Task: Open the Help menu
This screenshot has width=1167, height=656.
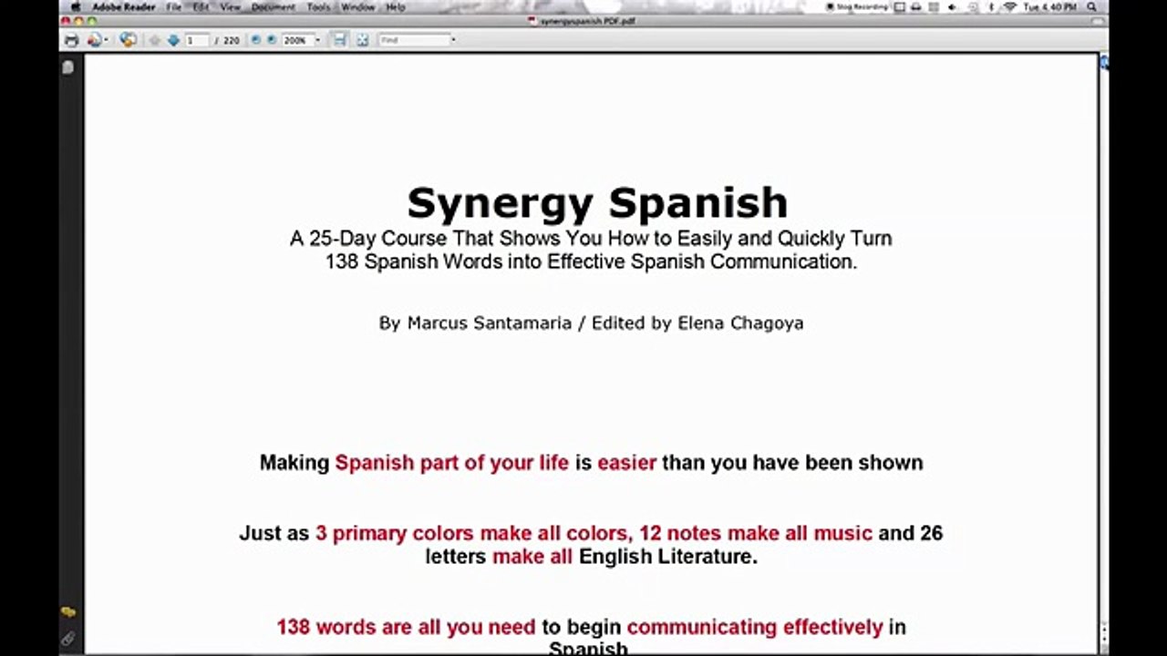Action: tap(396, 7)
